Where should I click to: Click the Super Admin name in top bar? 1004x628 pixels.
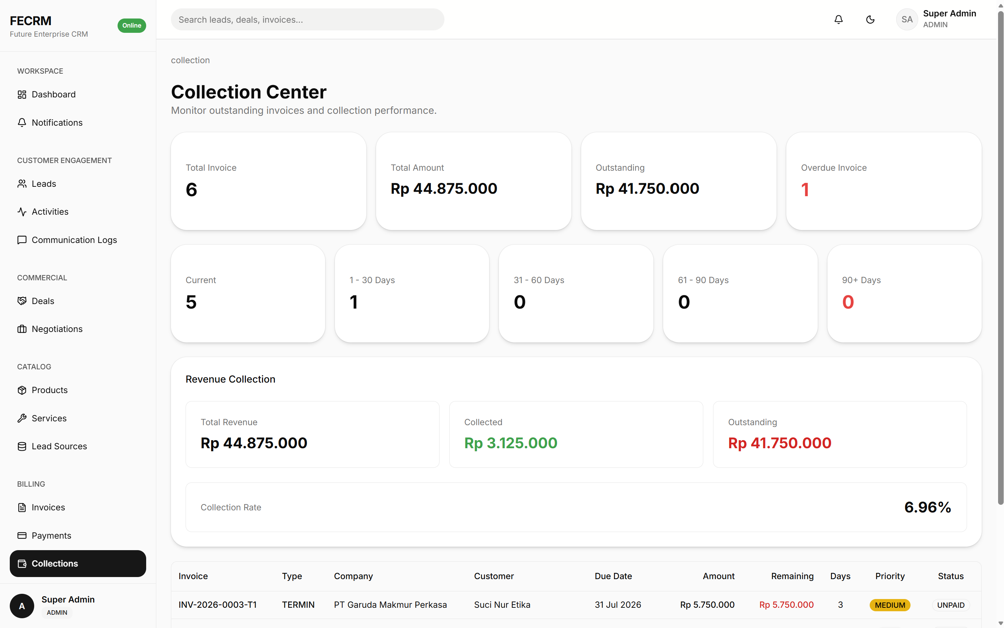tap(949, 13)
